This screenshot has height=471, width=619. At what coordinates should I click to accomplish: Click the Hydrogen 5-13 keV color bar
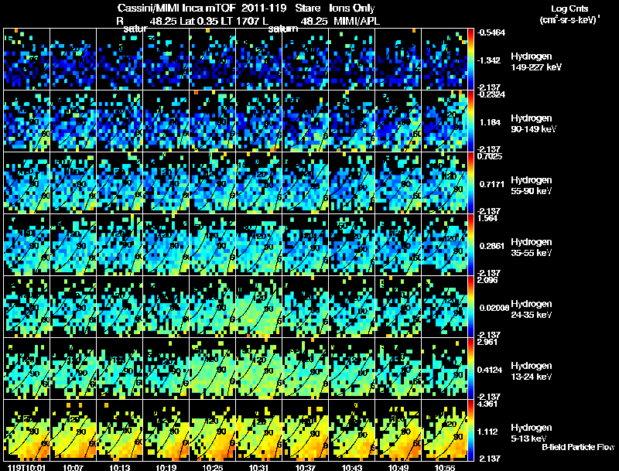point(471,431)
